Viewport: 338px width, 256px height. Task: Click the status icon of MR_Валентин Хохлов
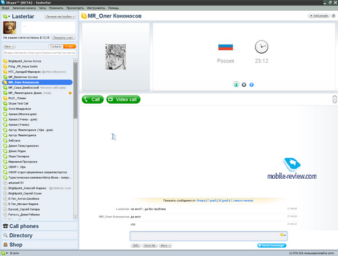click(x=5, y=77)
